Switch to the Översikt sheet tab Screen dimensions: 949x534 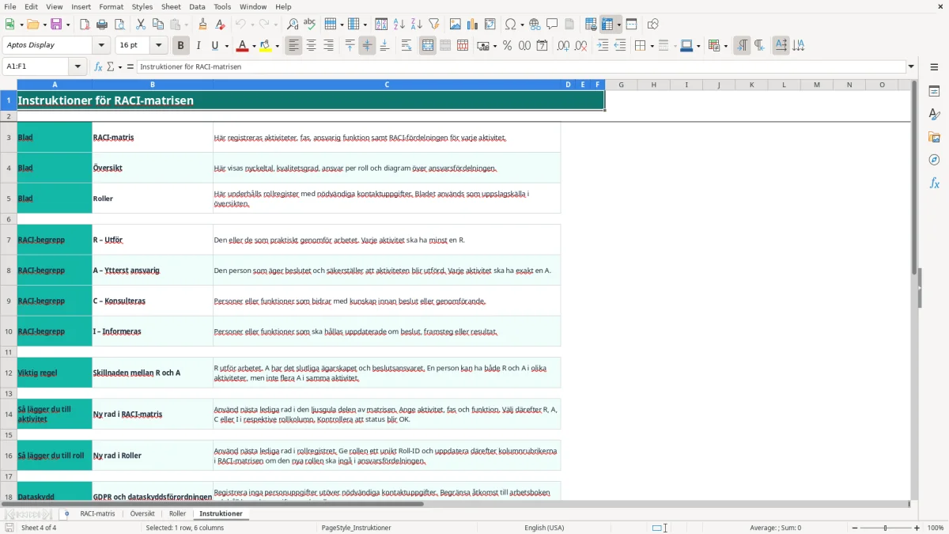(x=142, y=513)
